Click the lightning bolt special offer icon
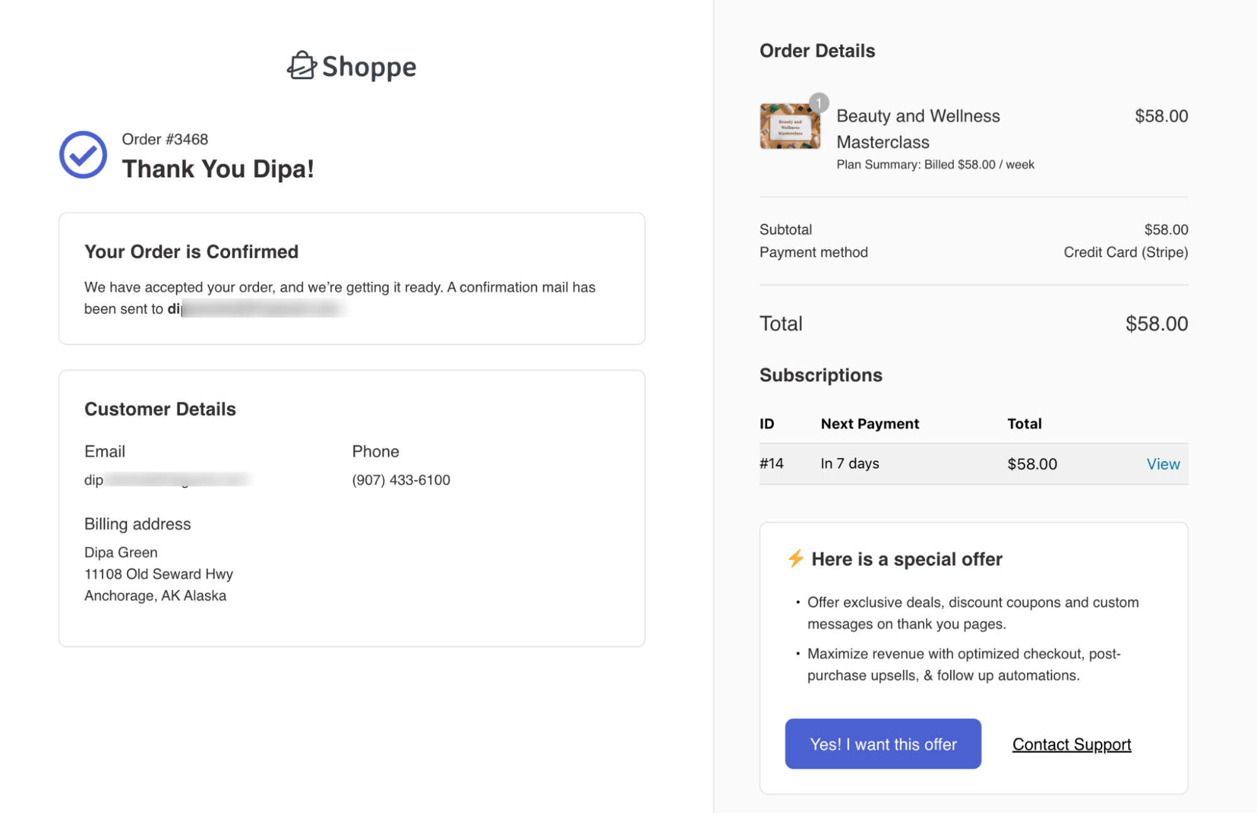The height and width of the screenshot is (814, 1257). point(795,559)
